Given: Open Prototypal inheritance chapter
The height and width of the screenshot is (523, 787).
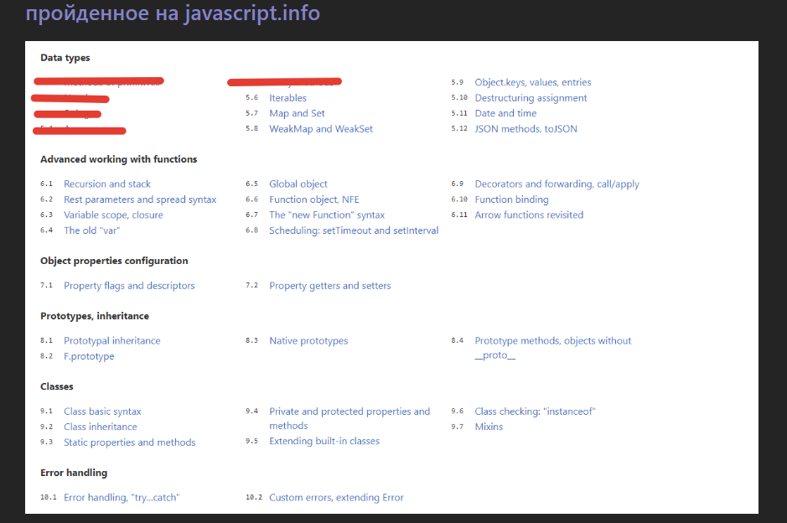Looking at the screenshot, I should coord(112,341).
